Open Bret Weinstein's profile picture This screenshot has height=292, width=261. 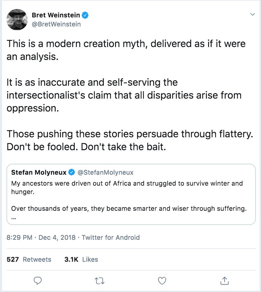pos(17,19)
